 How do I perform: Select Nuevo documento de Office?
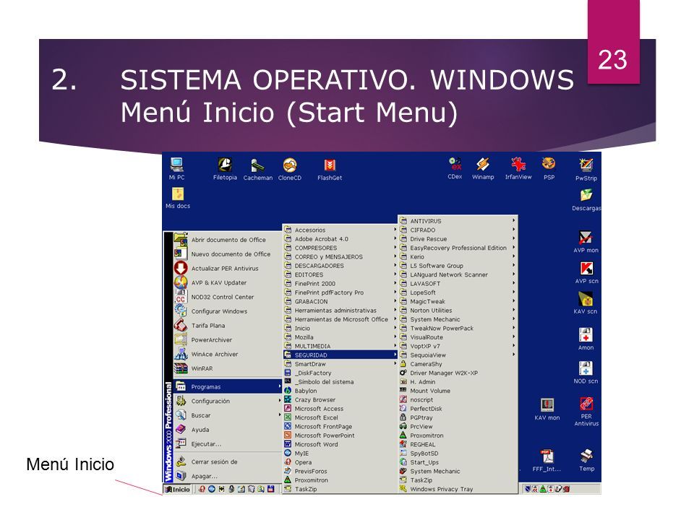pyautogui.click(x=226, y=253)
